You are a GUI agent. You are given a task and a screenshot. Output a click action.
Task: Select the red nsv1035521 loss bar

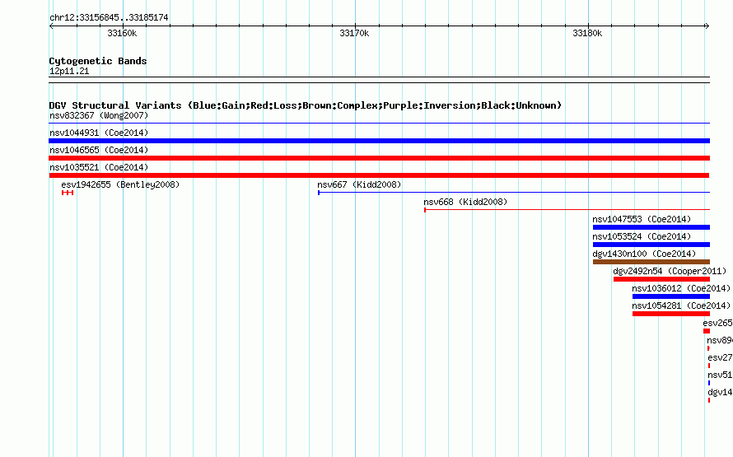pyautogui.click(x=379, y=175)
